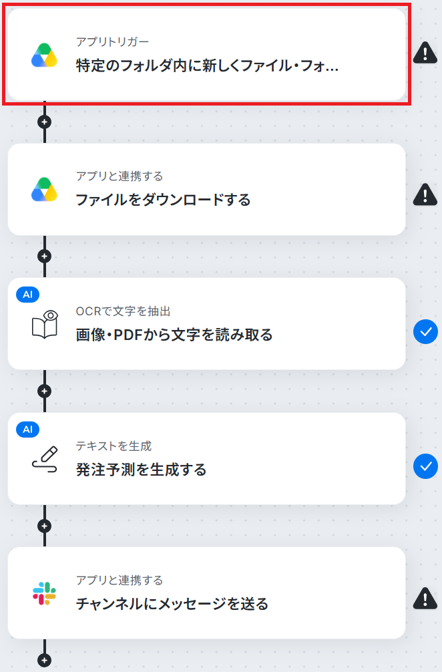Screen dimensions: 442x672
Task: Add step below the app trigger card
Action: tap(45, 122)
